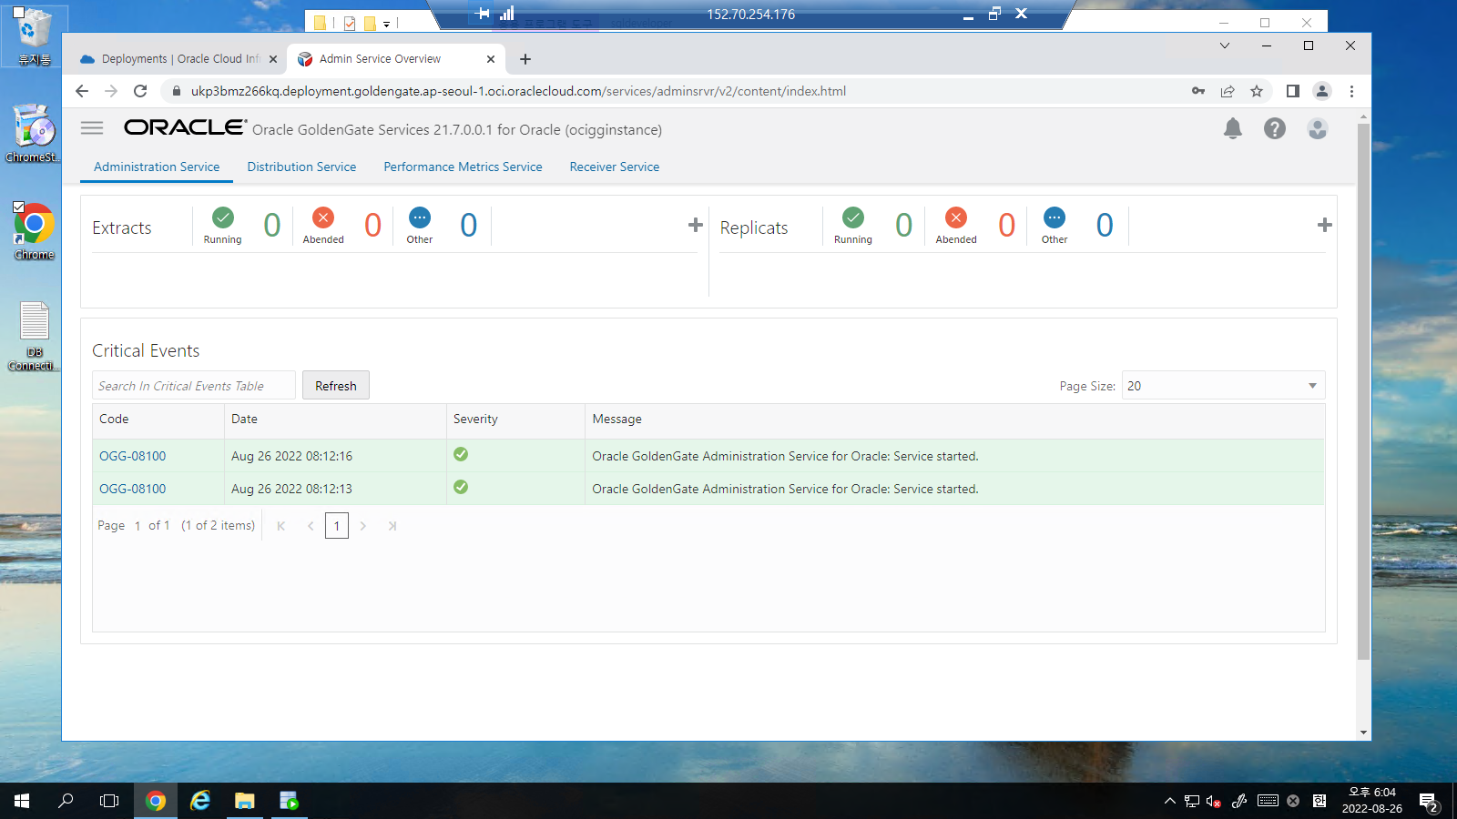Open the hamburger navigation menu
Image resolution: width=1457 pixels, height=819 pixels.
point(92,128)
